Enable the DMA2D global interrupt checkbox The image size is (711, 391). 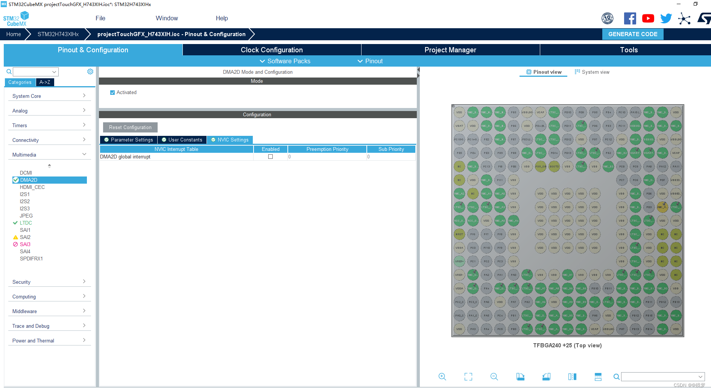pos(270,157)
